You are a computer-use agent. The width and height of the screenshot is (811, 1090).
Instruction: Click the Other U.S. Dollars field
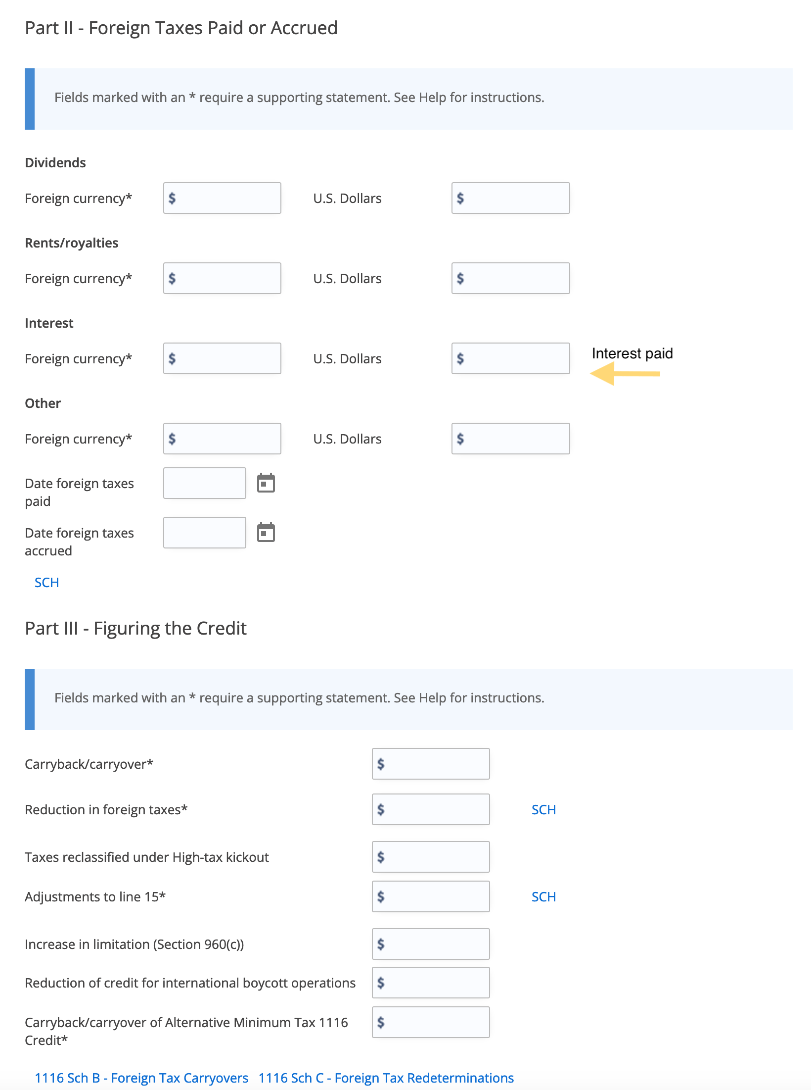[510, 439]
